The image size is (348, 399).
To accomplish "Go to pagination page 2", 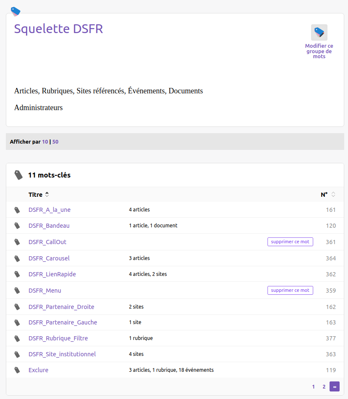I will 324,387.
